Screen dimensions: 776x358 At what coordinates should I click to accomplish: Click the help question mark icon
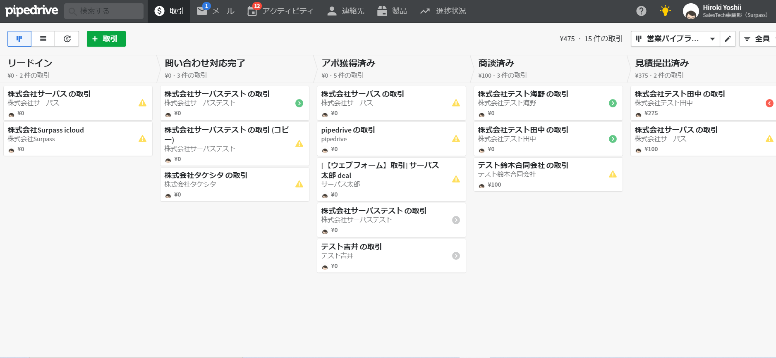click(641, 11)
